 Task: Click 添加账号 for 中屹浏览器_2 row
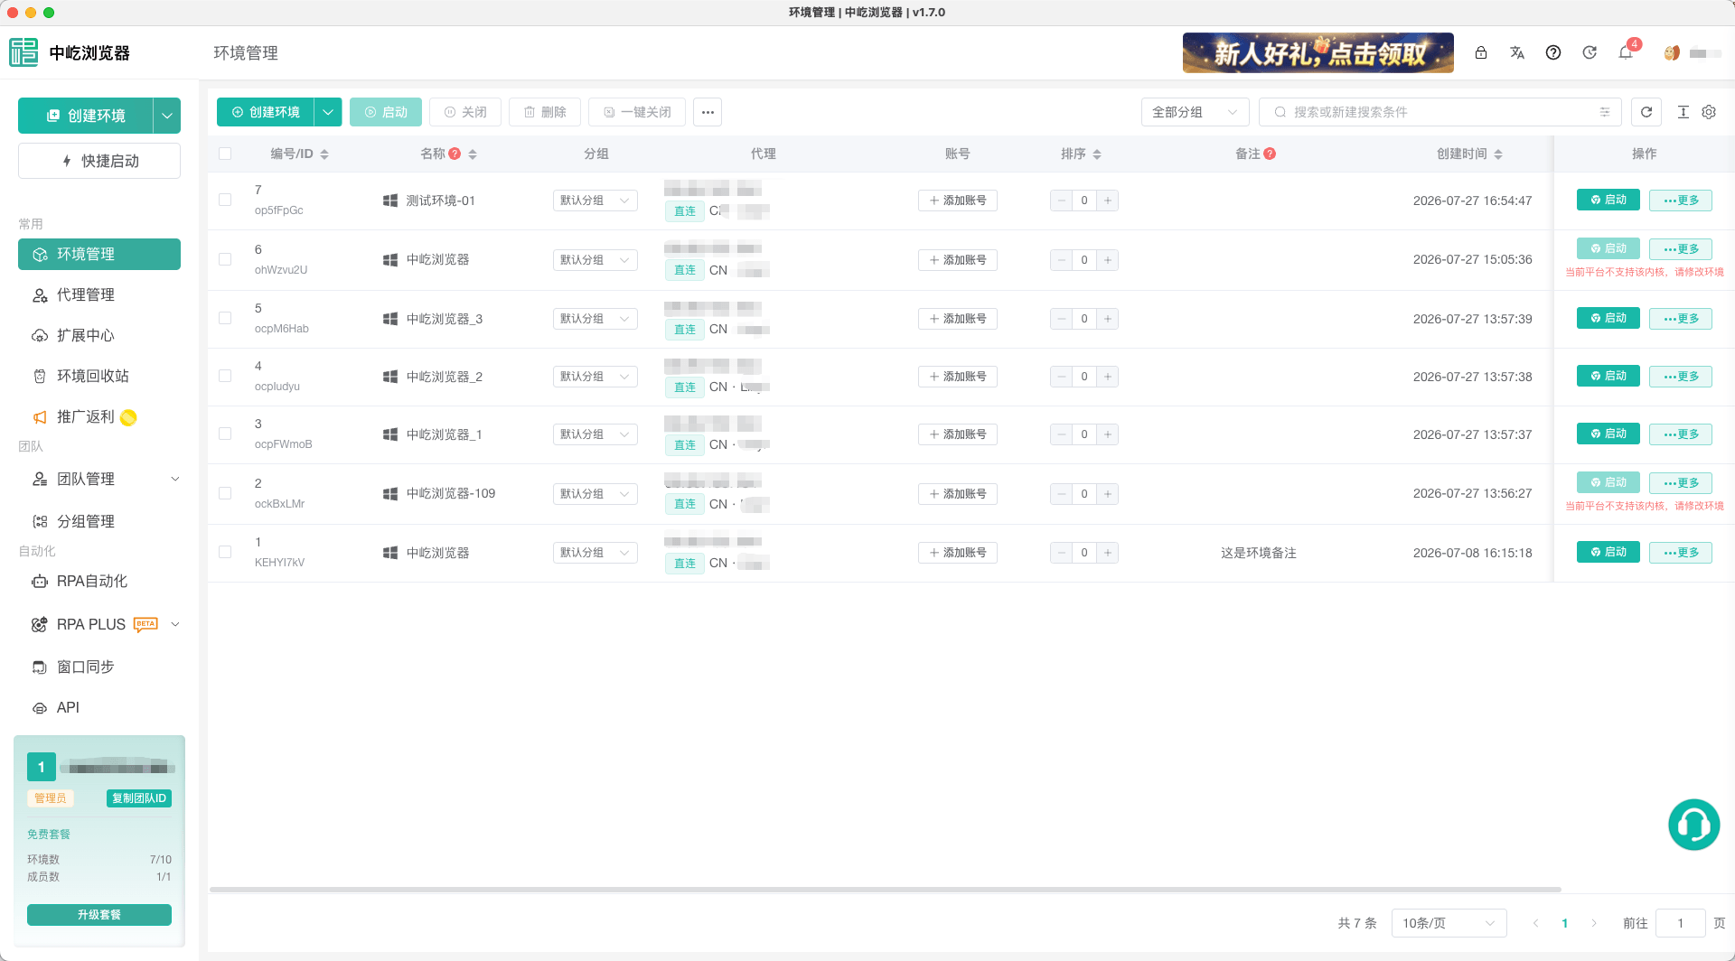click(958, 377)
